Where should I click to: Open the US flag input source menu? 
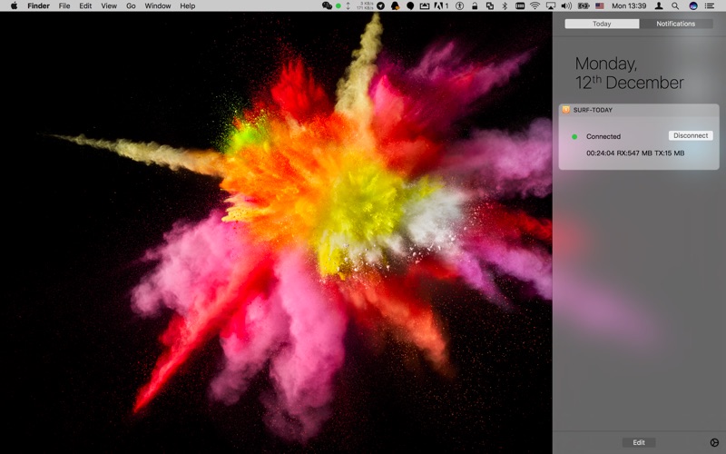click(x=600, y=5)
